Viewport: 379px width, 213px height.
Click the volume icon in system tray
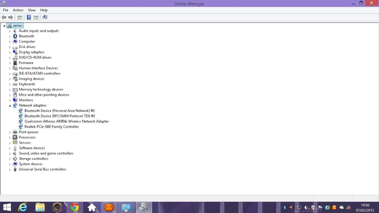pyautogui.click(x=306, y=207)
